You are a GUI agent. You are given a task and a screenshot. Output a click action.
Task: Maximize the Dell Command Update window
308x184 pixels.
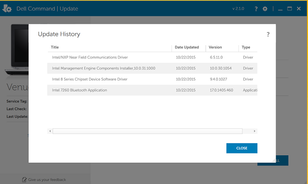click(x=289, y=9)
